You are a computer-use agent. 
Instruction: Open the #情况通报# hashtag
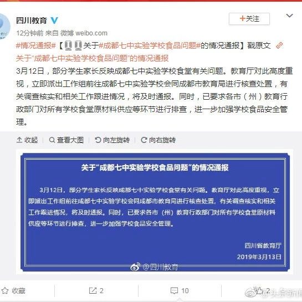tap(36, 45)
